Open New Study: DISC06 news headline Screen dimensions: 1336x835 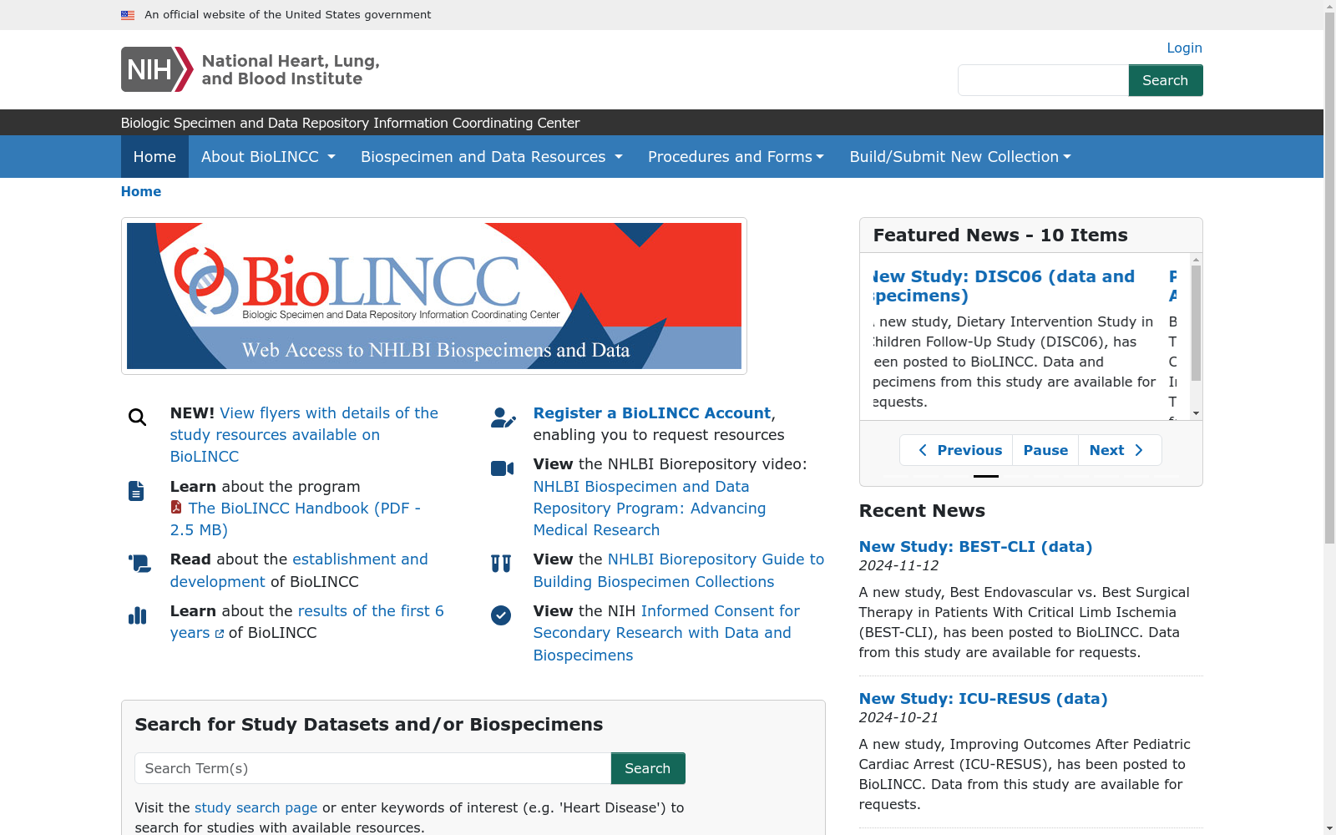[1004, 286]
